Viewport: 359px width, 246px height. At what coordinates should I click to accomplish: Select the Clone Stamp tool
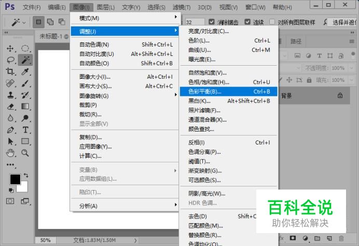coord(10,95)
